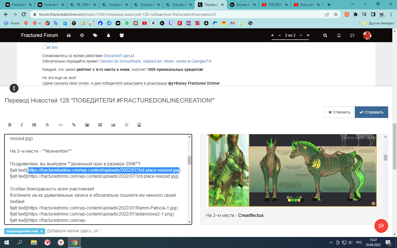Open the Twitch bookmark in the bookmarks bar

coord(171,23)
